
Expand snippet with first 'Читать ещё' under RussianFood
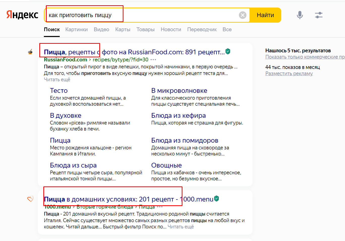pos(57,79)
